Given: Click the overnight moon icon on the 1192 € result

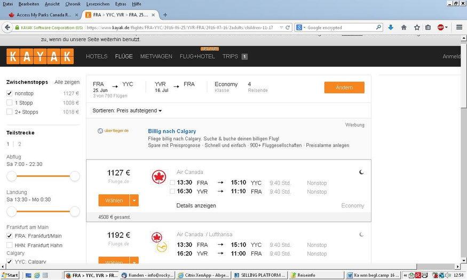Looking at the screenshot, I should [x=361, y=235].
